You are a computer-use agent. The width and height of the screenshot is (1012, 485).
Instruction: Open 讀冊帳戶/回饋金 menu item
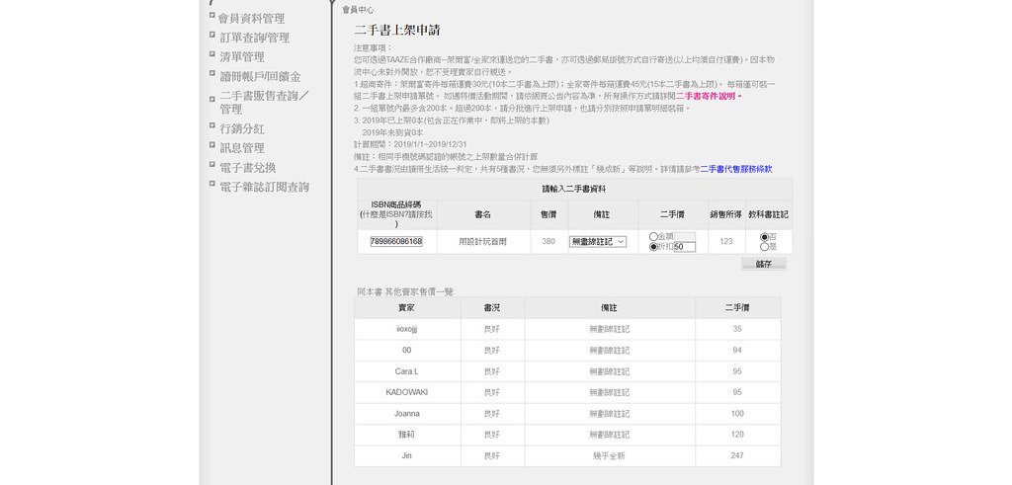click(260, 77)
